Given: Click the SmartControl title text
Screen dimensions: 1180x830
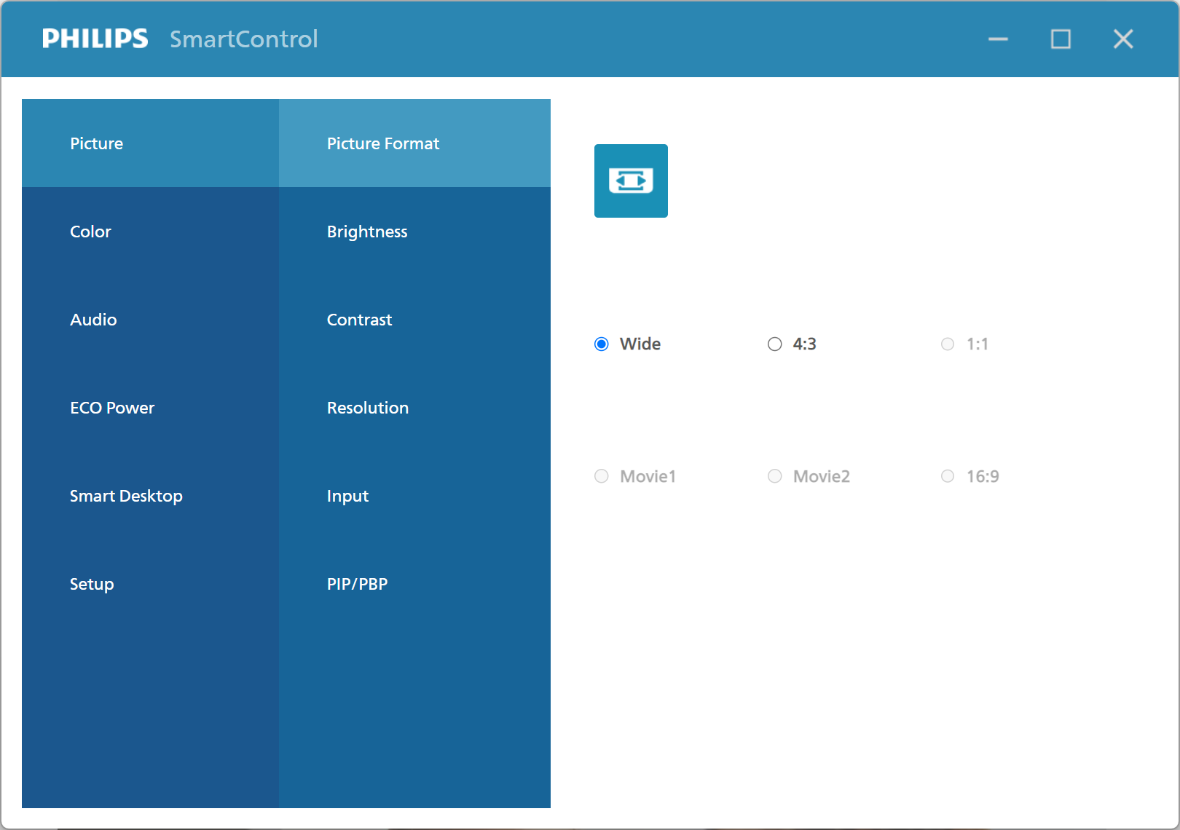Looking at the screenshot, I should coord(244,39).
